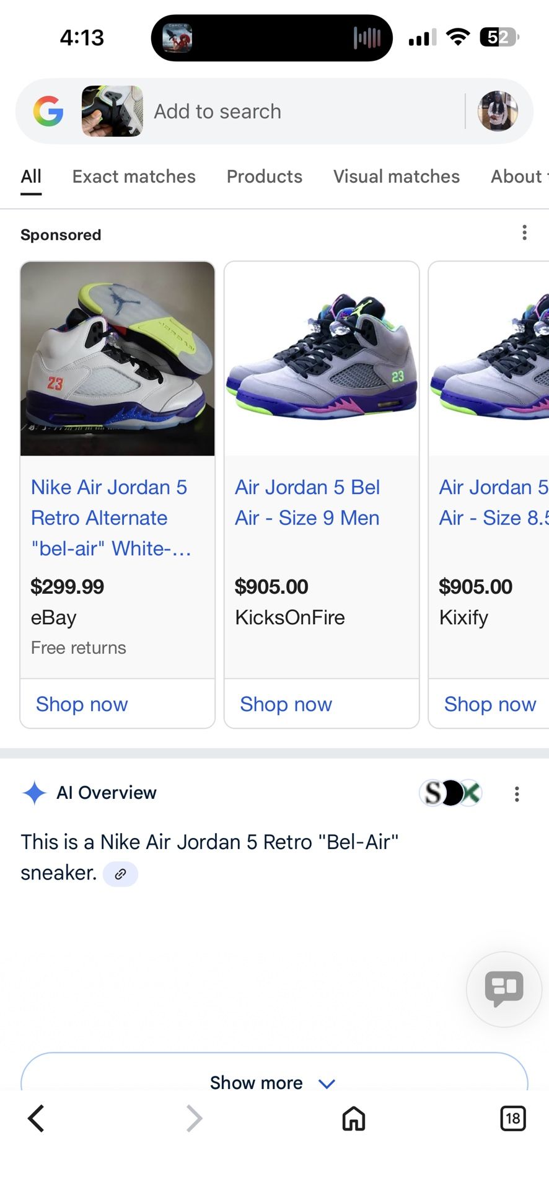
Task: Open the Visual matches tab
Action: 397,177
